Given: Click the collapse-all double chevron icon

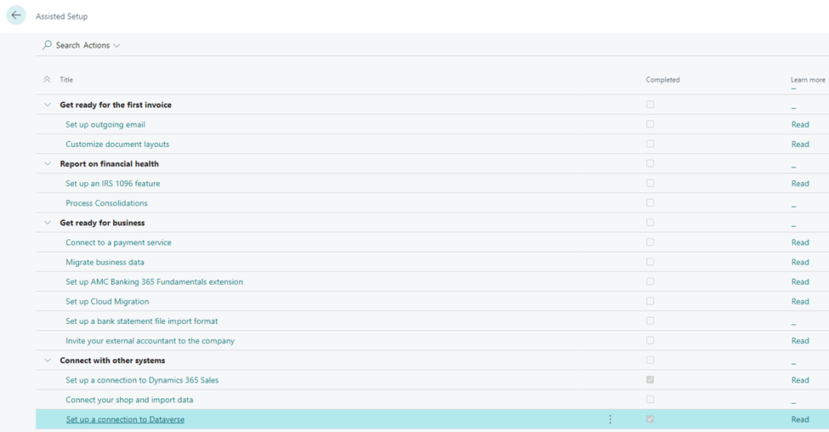Looking at the screenshot, I should point(47,80).
